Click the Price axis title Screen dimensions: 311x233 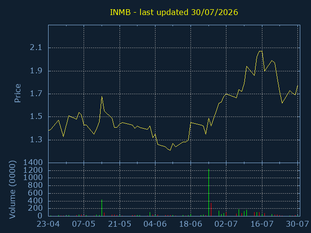click(x=17, y=93)
